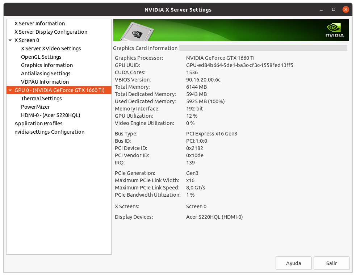Open Application Profiles page

point(38,124)
